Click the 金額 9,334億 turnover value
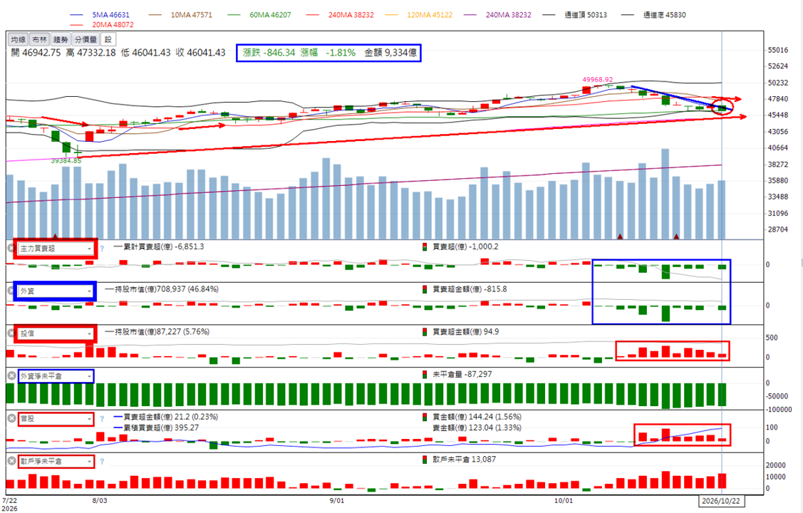 [x=390, y=53]
